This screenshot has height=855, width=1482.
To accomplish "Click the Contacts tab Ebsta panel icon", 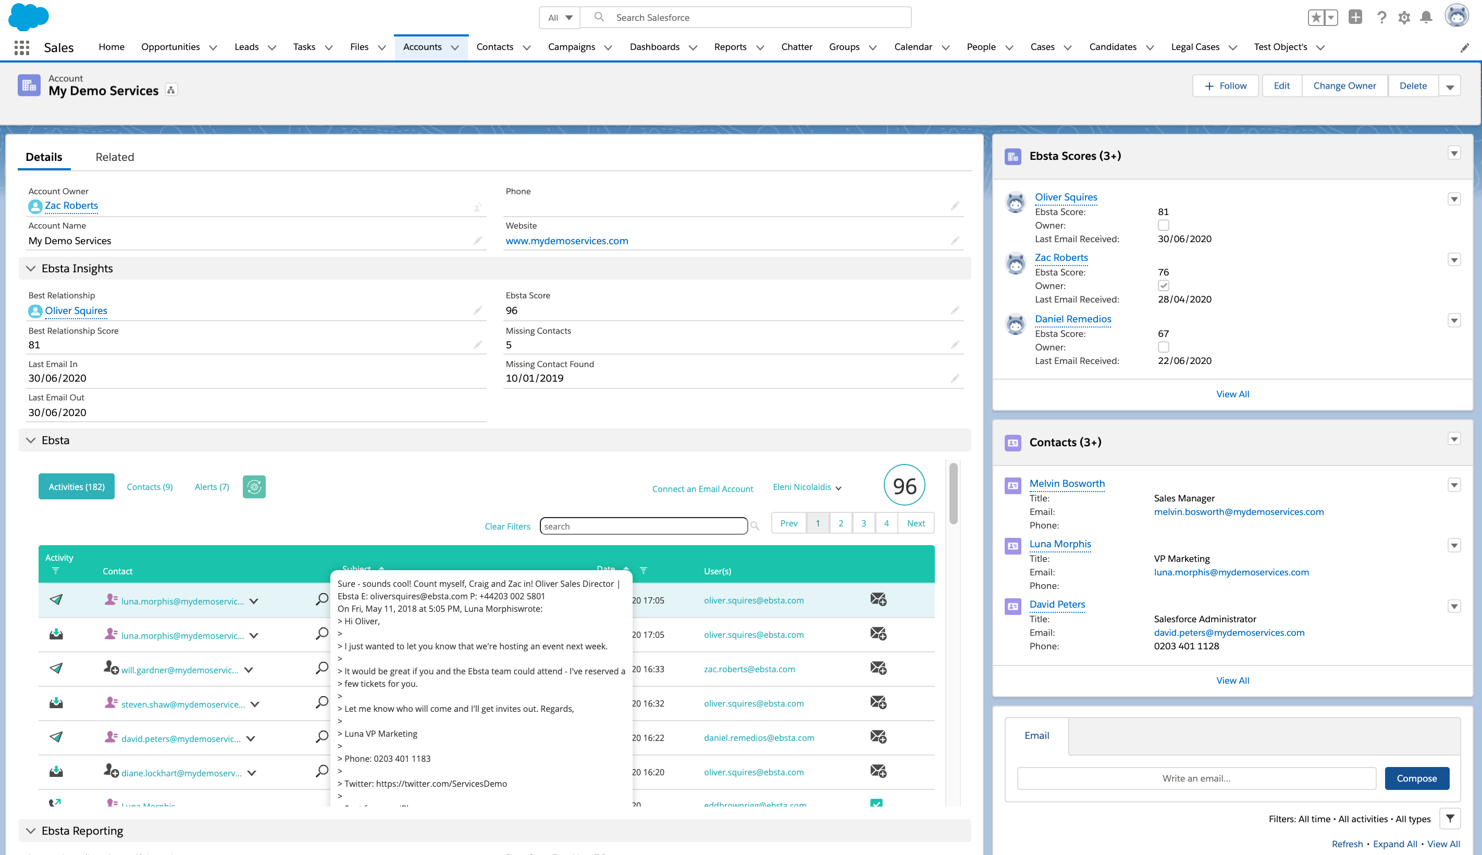I will [x=150, y=486].
